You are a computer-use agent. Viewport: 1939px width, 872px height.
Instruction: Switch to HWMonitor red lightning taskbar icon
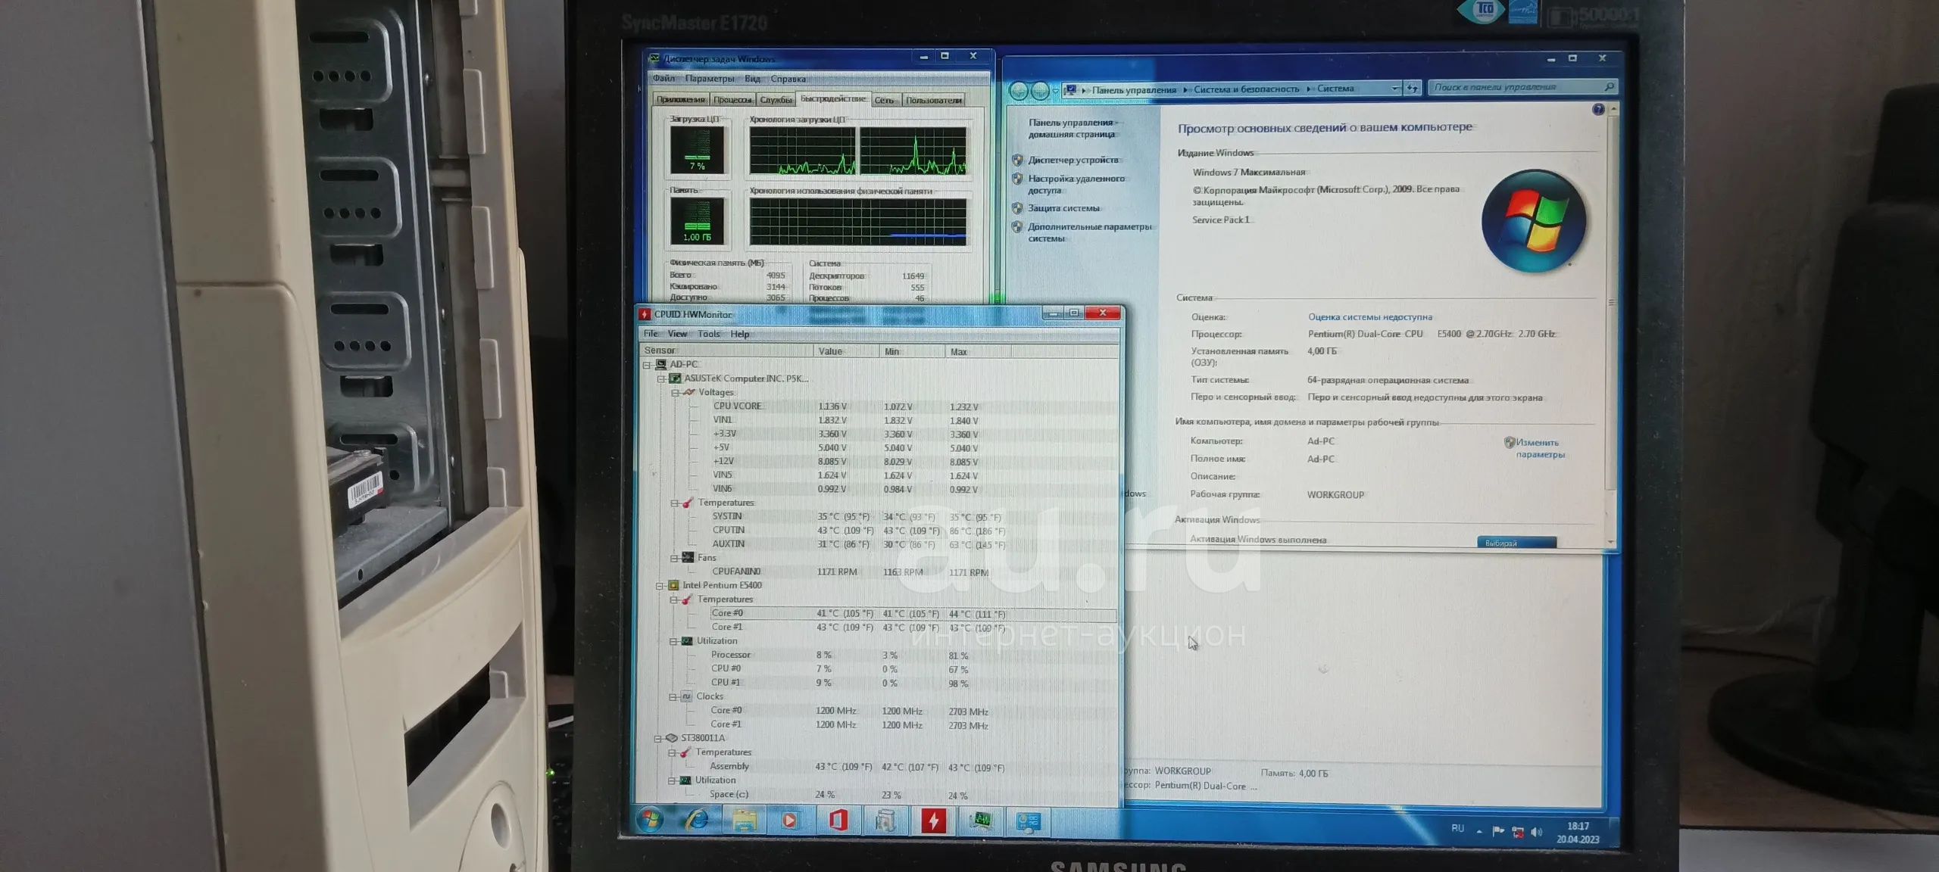point(933,821)
